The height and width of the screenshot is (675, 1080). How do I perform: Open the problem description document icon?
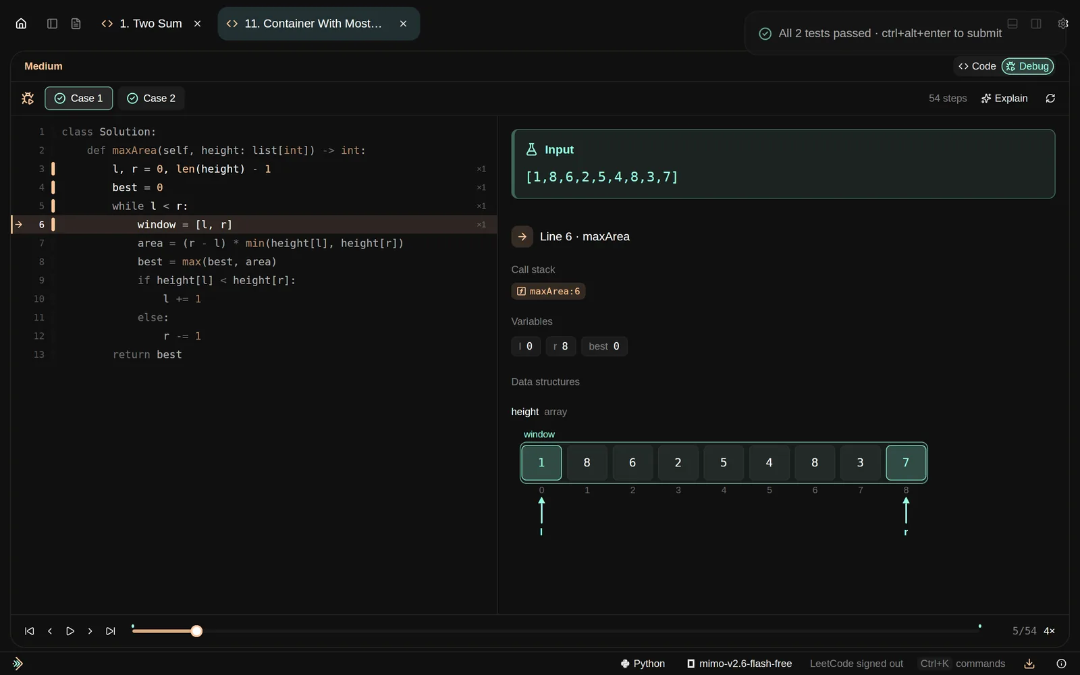[x=76, y=24]
